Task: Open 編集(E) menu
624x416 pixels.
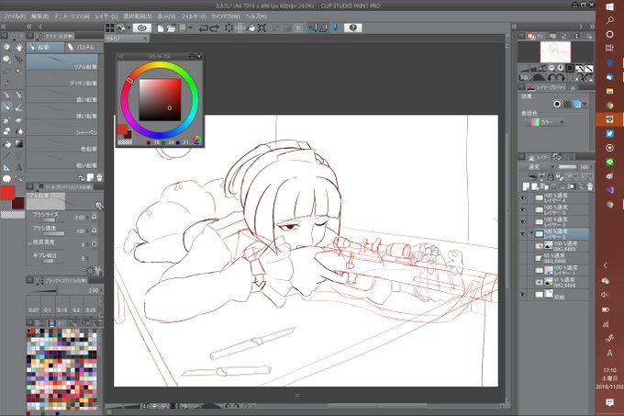Action: coord(39,17)
